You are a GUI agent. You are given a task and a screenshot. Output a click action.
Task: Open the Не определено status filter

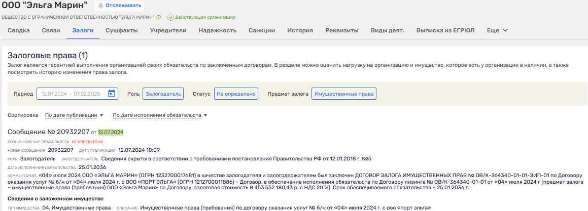click(236, 94)
